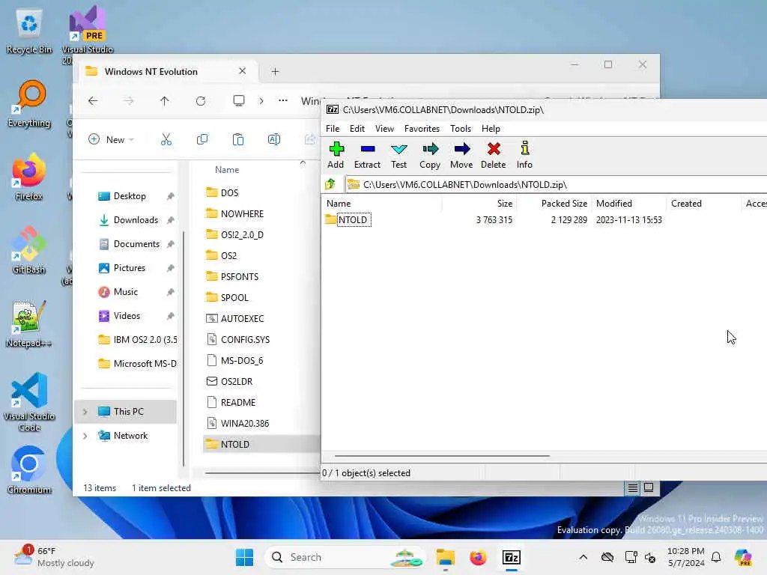Viewport: 767px width, 575px height.
Task: Open the Tools menu in 7-Zip
Action: [461, 129]
